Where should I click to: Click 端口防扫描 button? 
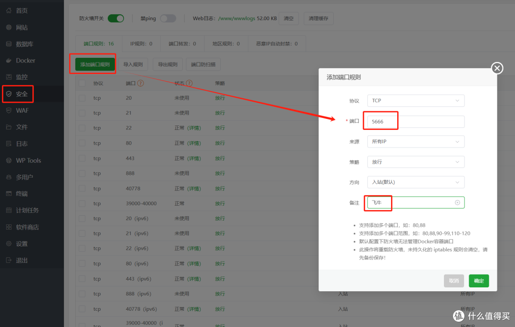pyautogui.click(x=203, y=64)
